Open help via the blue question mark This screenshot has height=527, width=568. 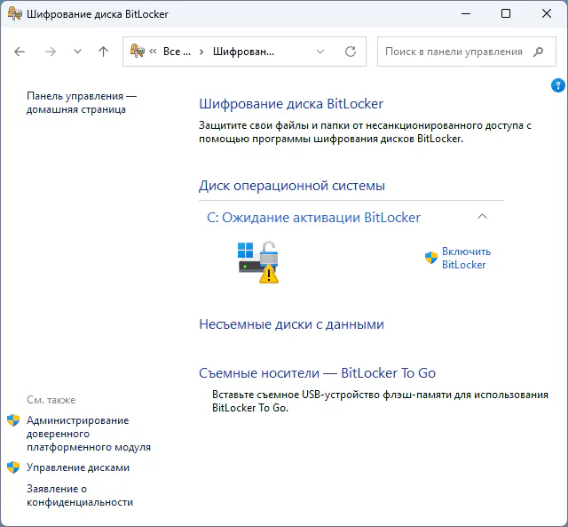point(558,85)
